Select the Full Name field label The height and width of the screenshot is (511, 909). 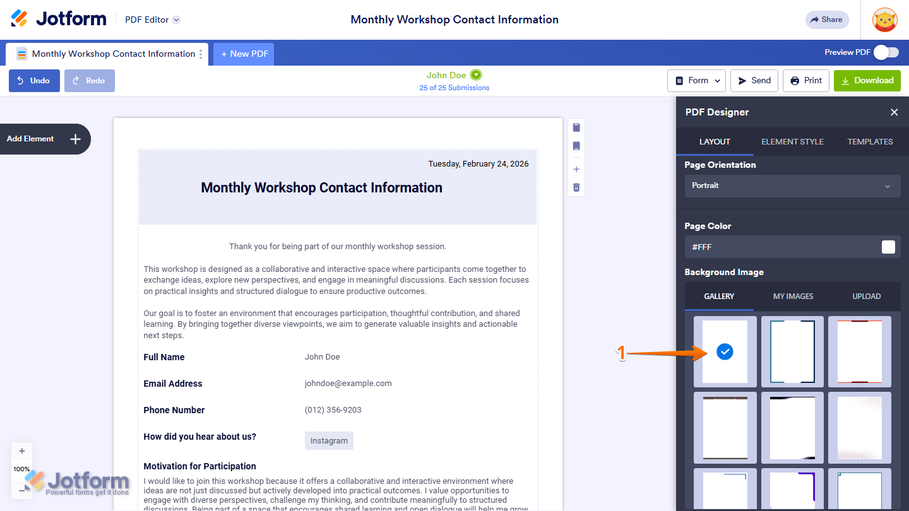[x=164, y=357]
